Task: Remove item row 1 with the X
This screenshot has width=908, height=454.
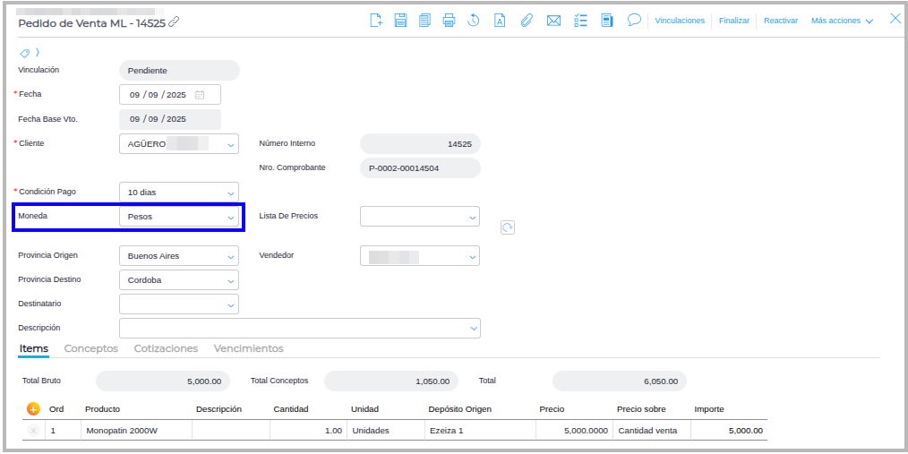Action: [x=33, y=431]
